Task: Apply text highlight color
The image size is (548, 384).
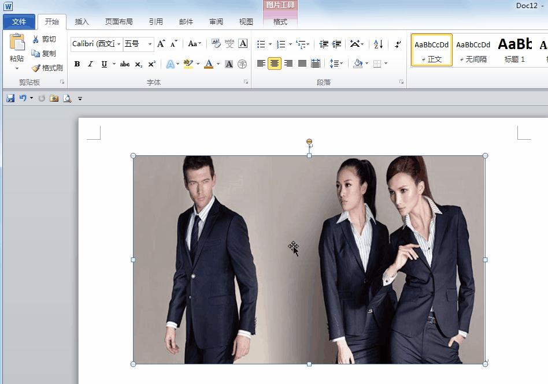Action: point(188,64)
